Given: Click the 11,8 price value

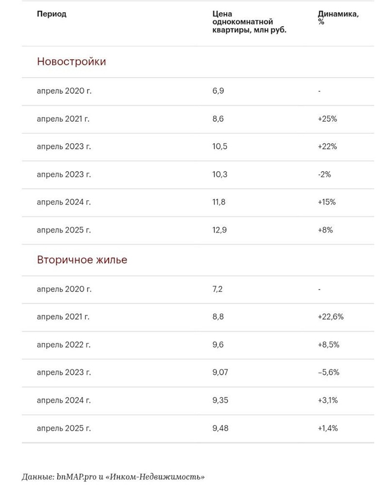Looking at the screenshot, I should pyautogui.click(x=219, y=202).
